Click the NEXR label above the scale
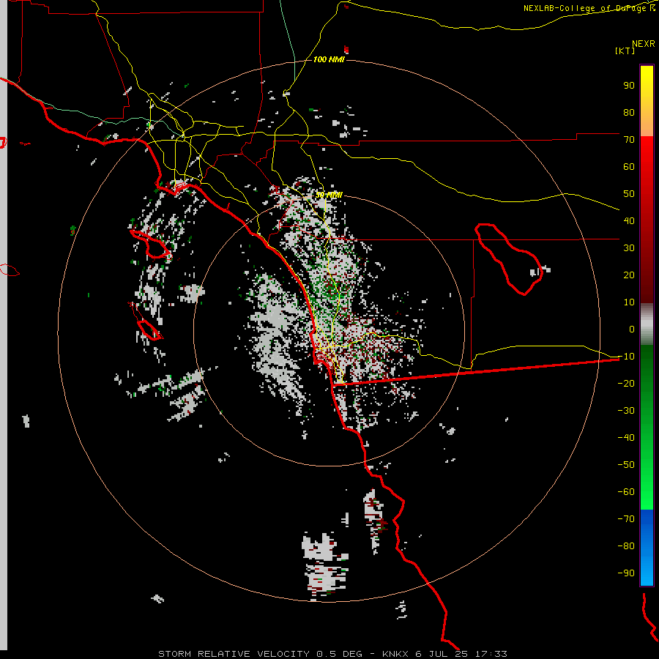The height and width of the screenshot is (659, 659). click(x=644, y=44)
